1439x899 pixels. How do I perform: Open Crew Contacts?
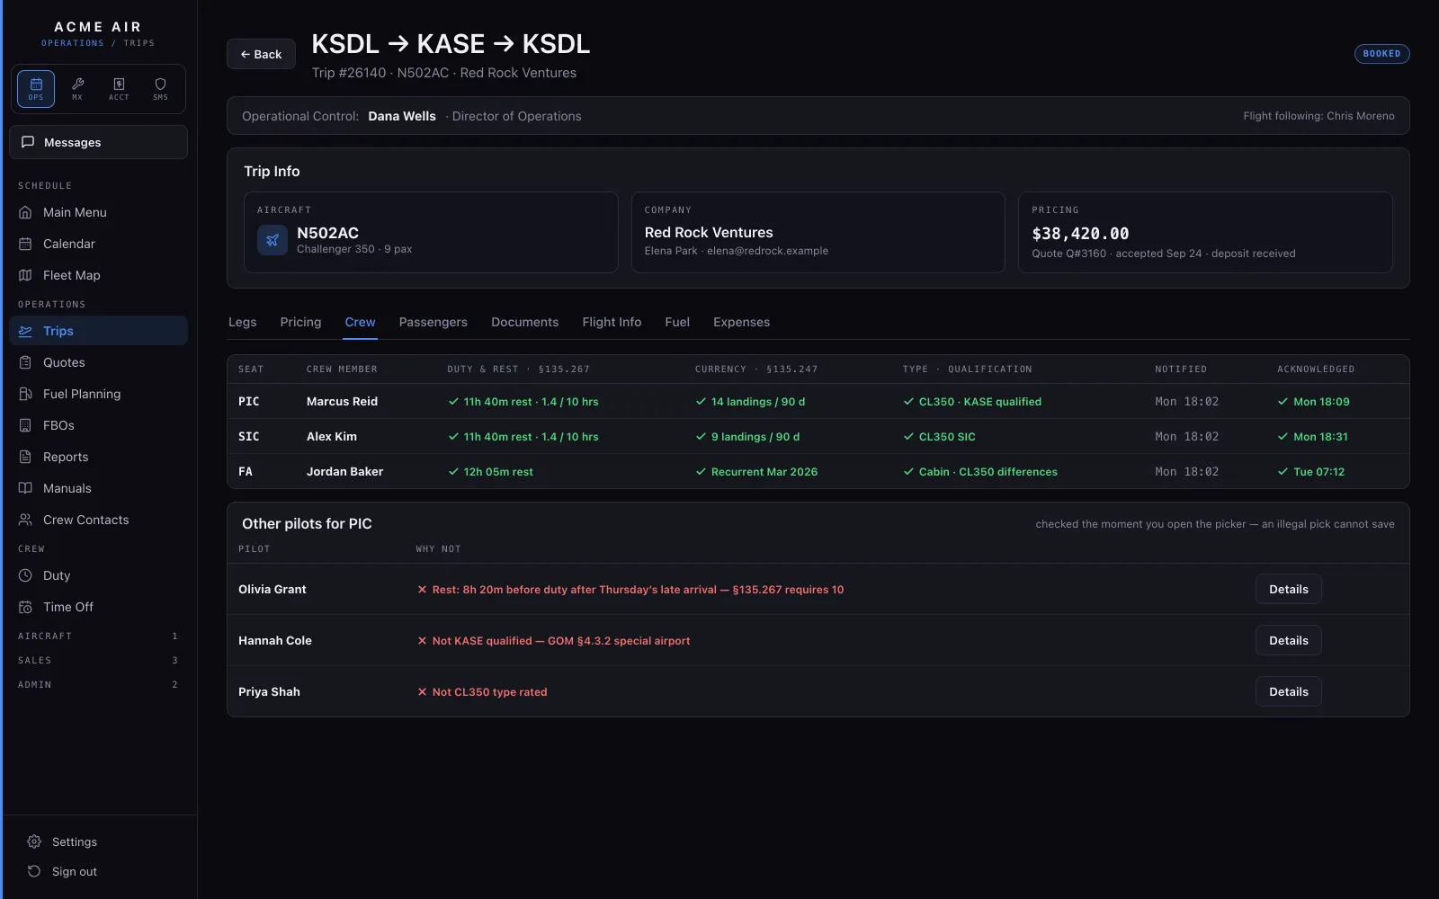click(x=99, y=520)
